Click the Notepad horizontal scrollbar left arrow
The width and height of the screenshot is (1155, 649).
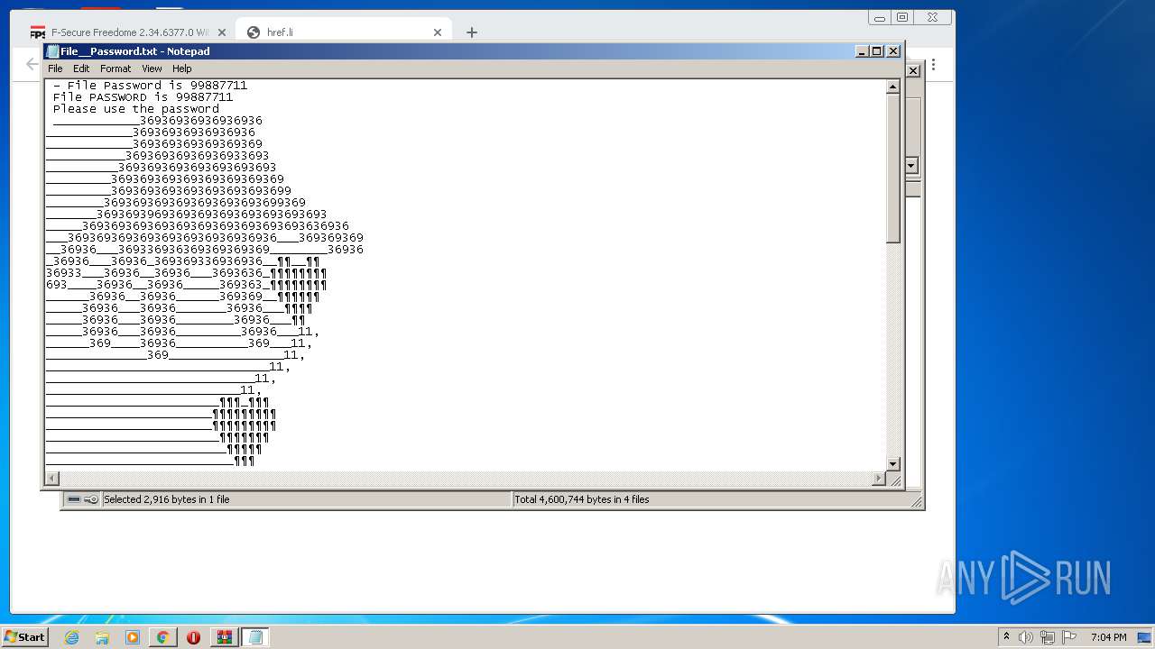click(52, 479)
